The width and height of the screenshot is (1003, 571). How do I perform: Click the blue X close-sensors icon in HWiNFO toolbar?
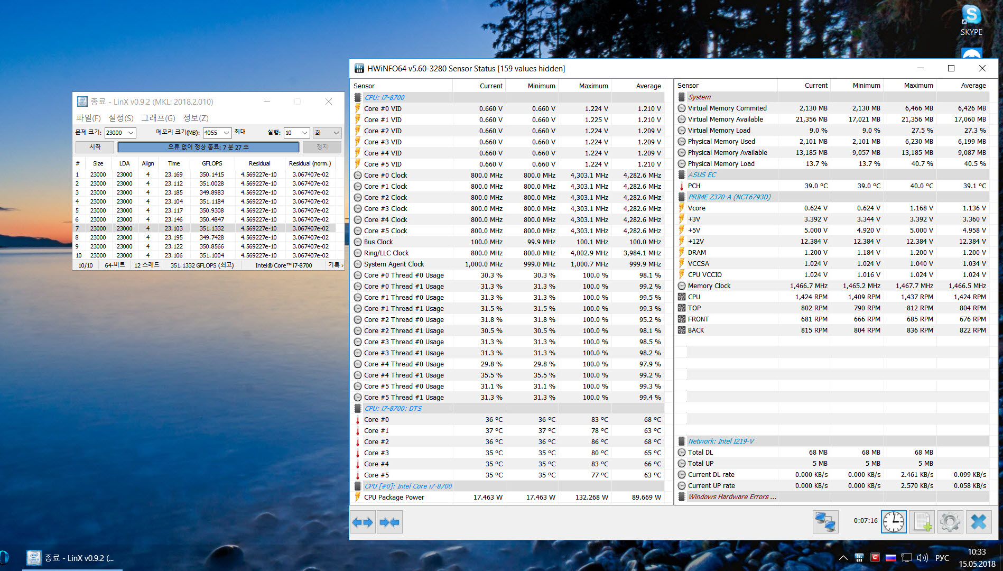click(979, 522)
